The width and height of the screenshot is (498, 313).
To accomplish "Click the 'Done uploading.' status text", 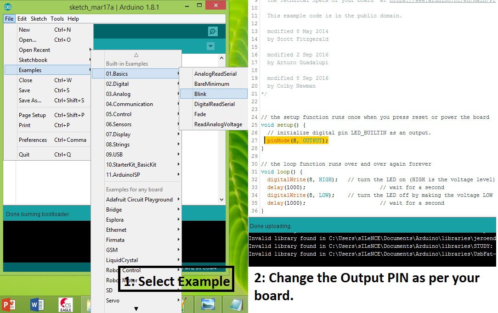I will [x=271, y=226].
